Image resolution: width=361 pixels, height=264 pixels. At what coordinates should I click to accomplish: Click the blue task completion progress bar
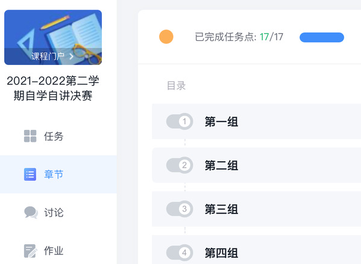(x=322, y=37)
